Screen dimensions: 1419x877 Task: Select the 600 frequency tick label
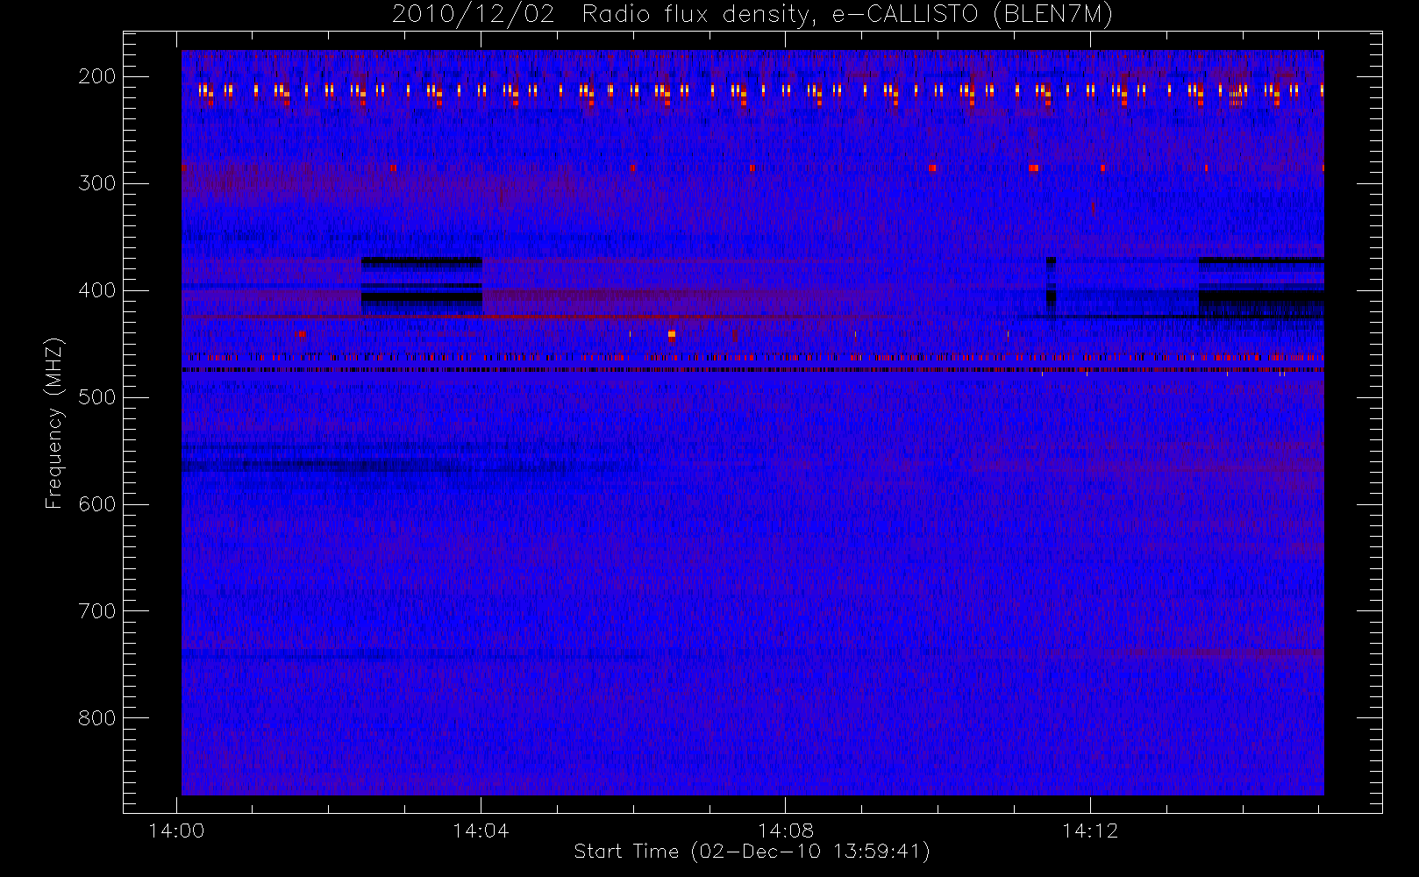pos(97,504)
